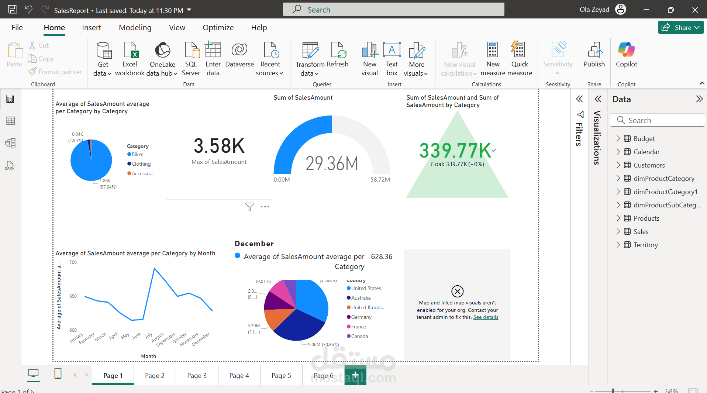Screen dimensions: 707x393
Task: Switch to Model view icon
Action: point(10,143)
